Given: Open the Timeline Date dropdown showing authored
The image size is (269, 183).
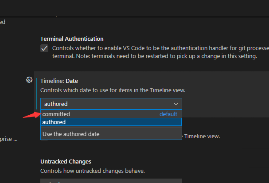Looking at the screenshot, I should click(111, 104).
